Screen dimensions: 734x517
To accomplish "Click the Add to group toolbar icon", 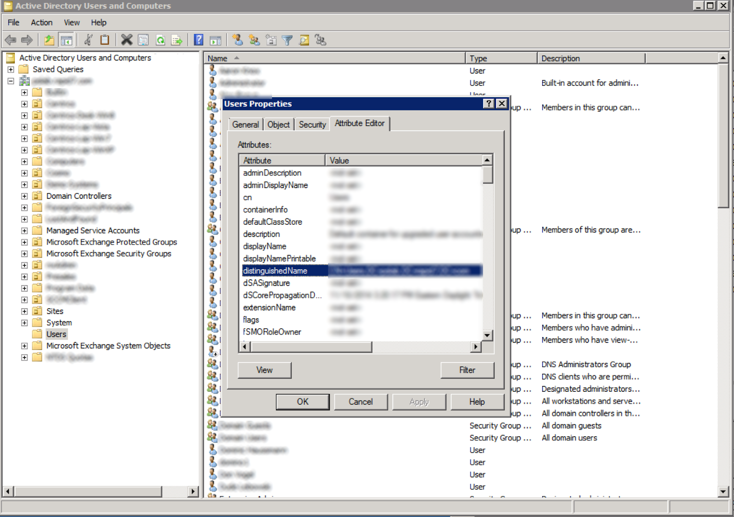I will [x=320, y=40].
